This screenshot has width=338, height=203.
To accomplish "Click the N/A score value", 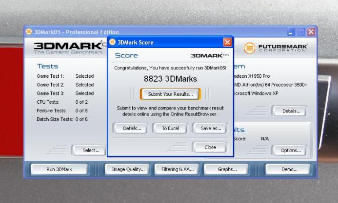I will point(265,139).
